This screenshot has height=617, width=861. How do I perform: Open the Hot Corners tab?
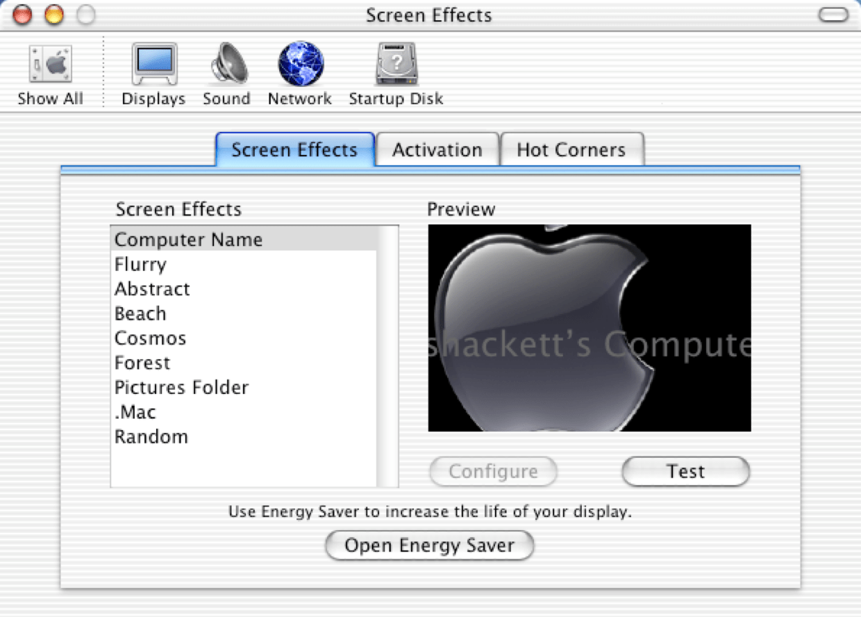[x=571, y=149]
